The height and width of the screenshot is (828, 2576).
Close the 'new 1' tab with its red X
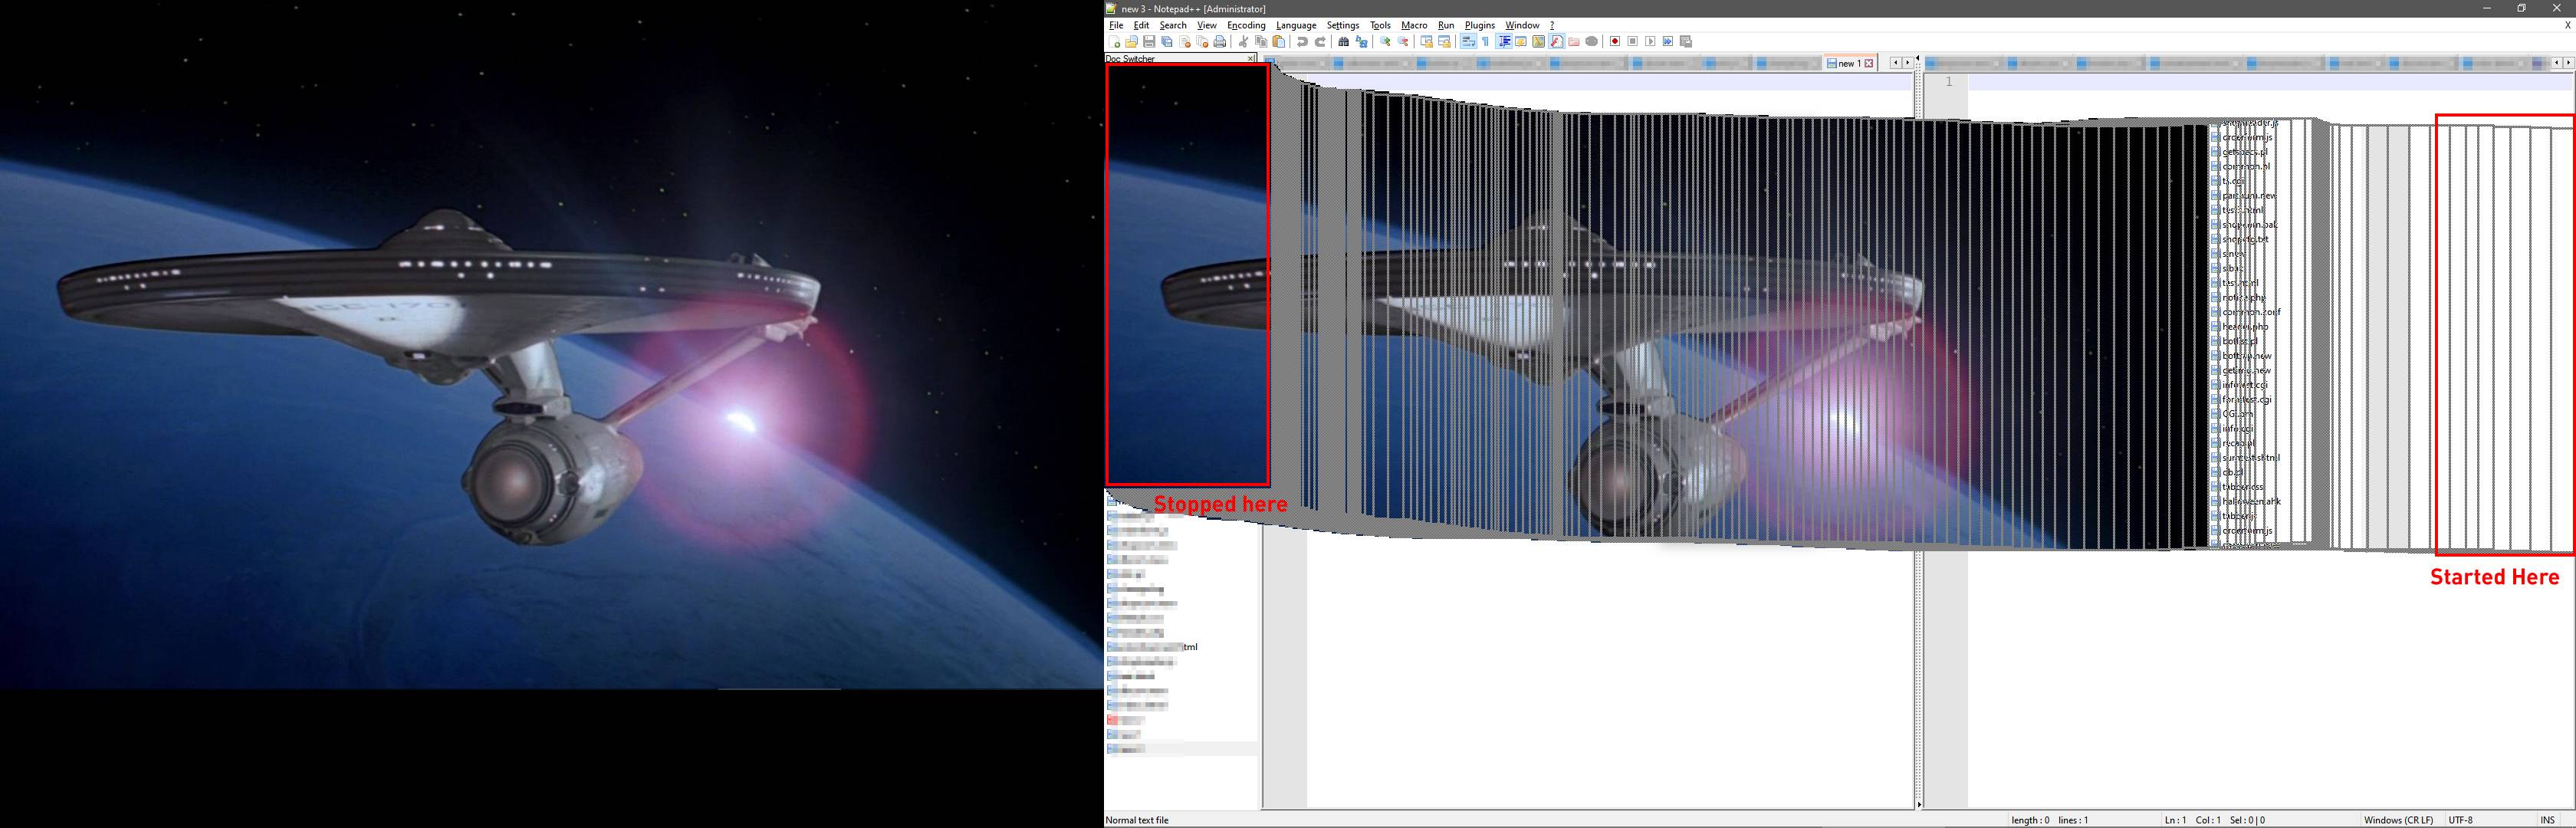coord(1869,63)
